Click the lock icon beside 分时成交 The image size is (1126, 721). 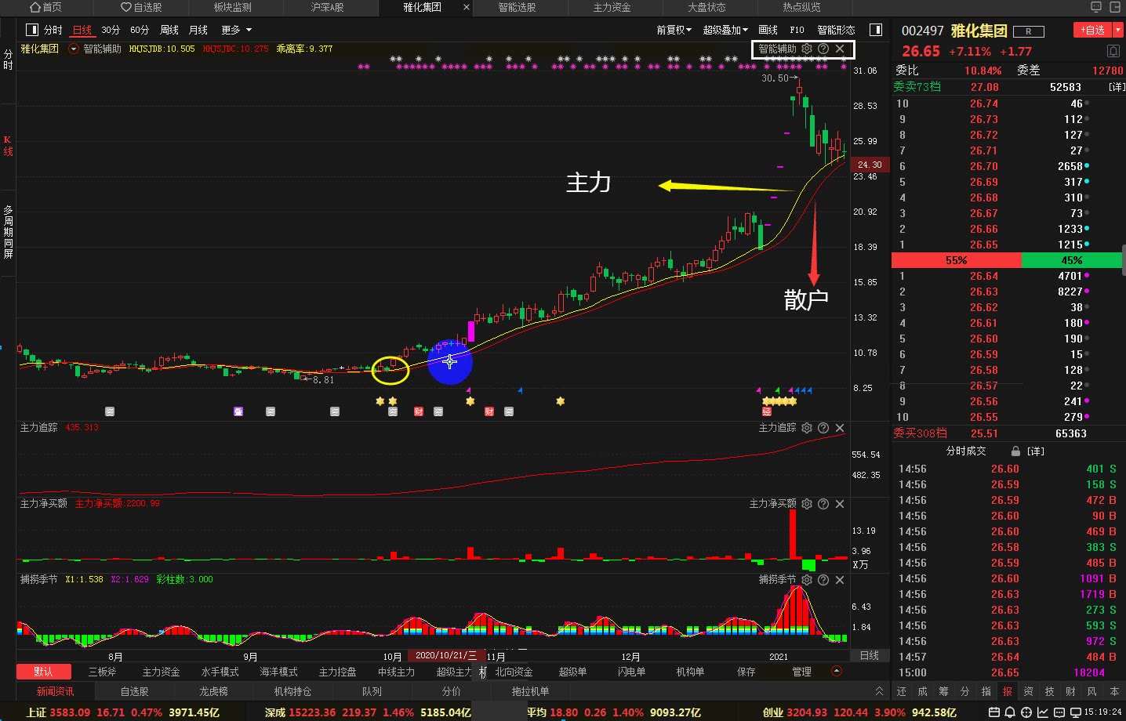(1015, 451)
